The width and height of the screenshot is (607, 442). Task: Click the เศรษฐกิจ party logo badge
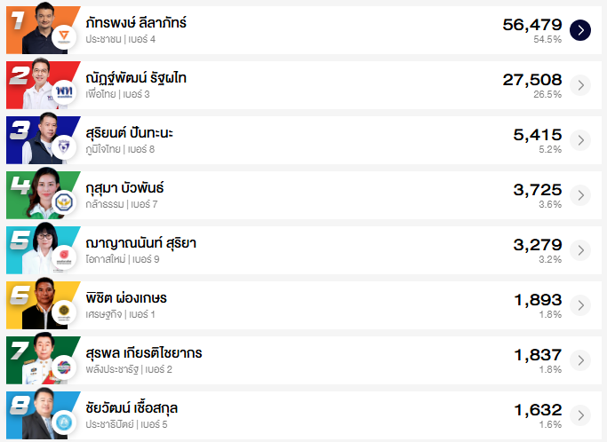click(64, 313)
